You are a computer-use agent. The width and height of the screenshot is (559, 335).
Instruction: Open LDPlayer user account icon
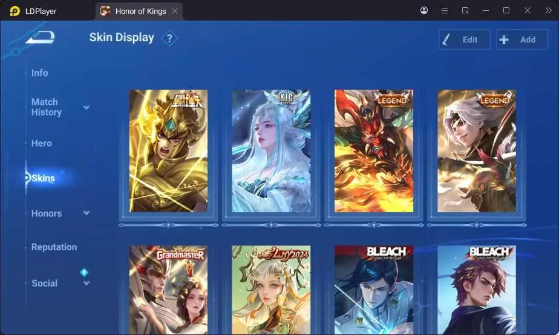pos(424,10)
